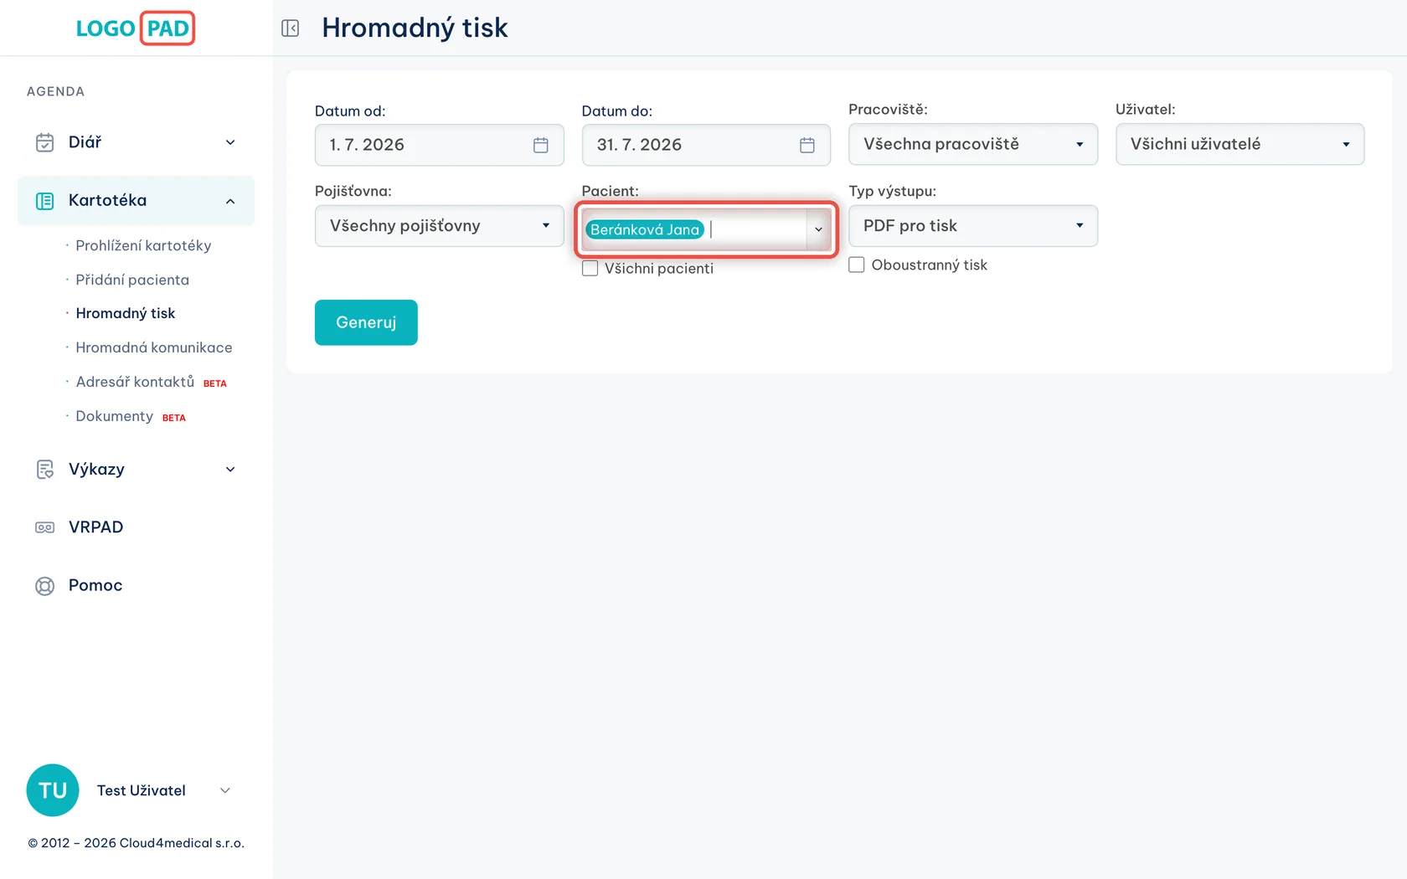
Task: Enable the Všichni pacienti checkbox
Action: coord(590,269)
